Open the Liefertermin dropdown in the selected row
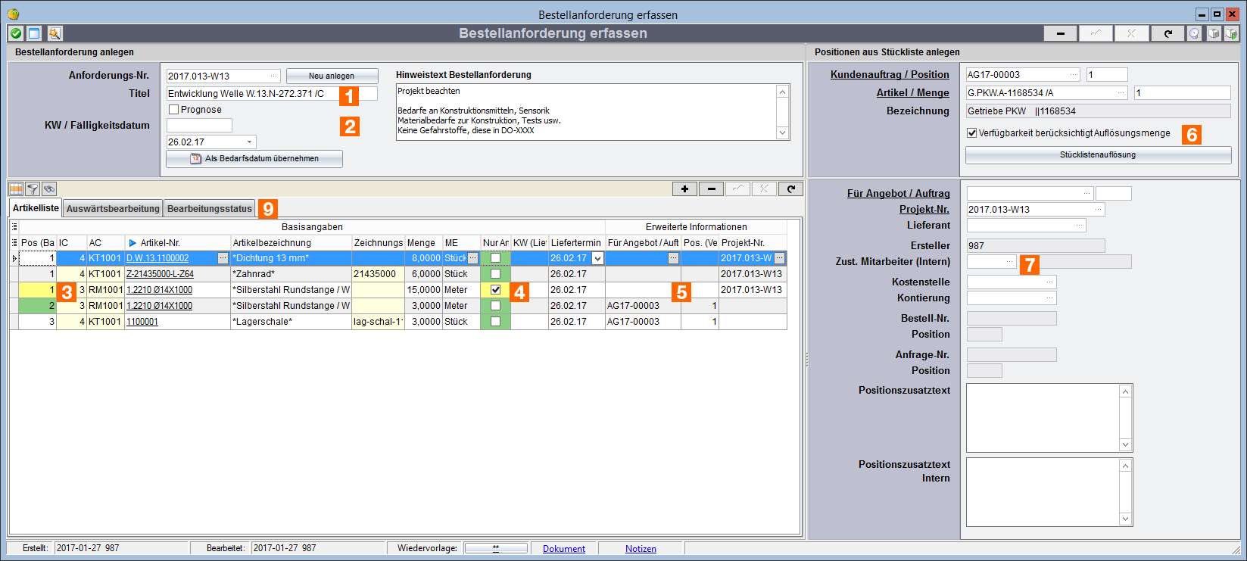This screenshot has height=561, width=1247. point(597,258)
